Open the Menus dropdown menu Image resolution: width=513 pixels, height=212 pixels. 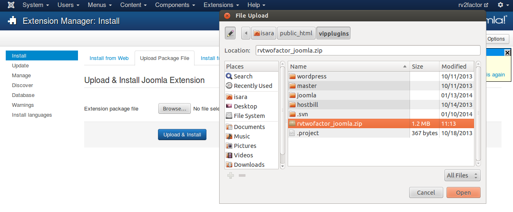(100, 5)
